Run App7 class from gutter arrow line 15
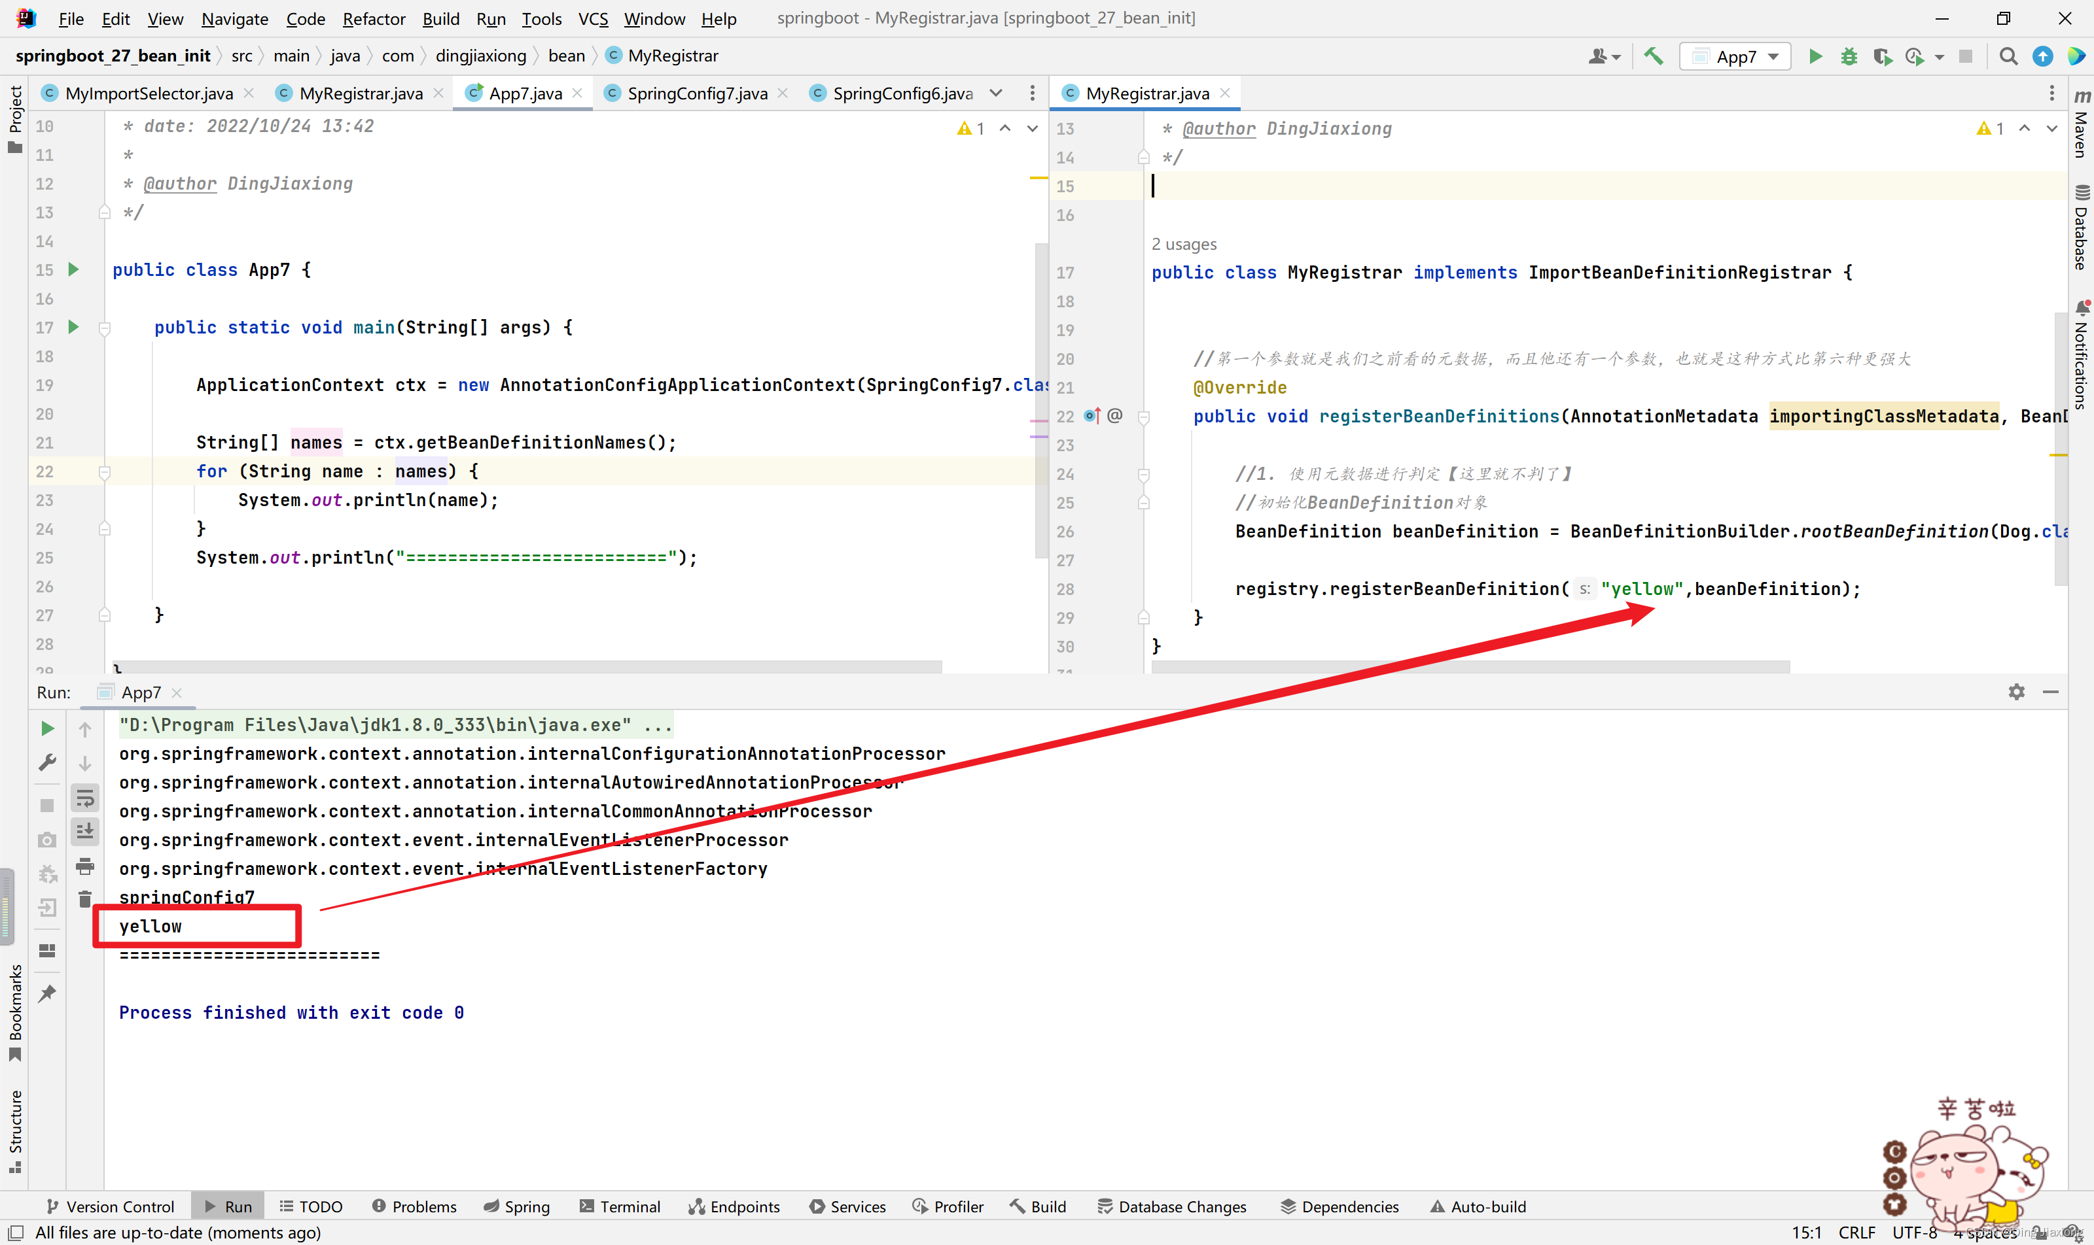The height and width of the screenshot is (1245, 2094). point(73,269)
